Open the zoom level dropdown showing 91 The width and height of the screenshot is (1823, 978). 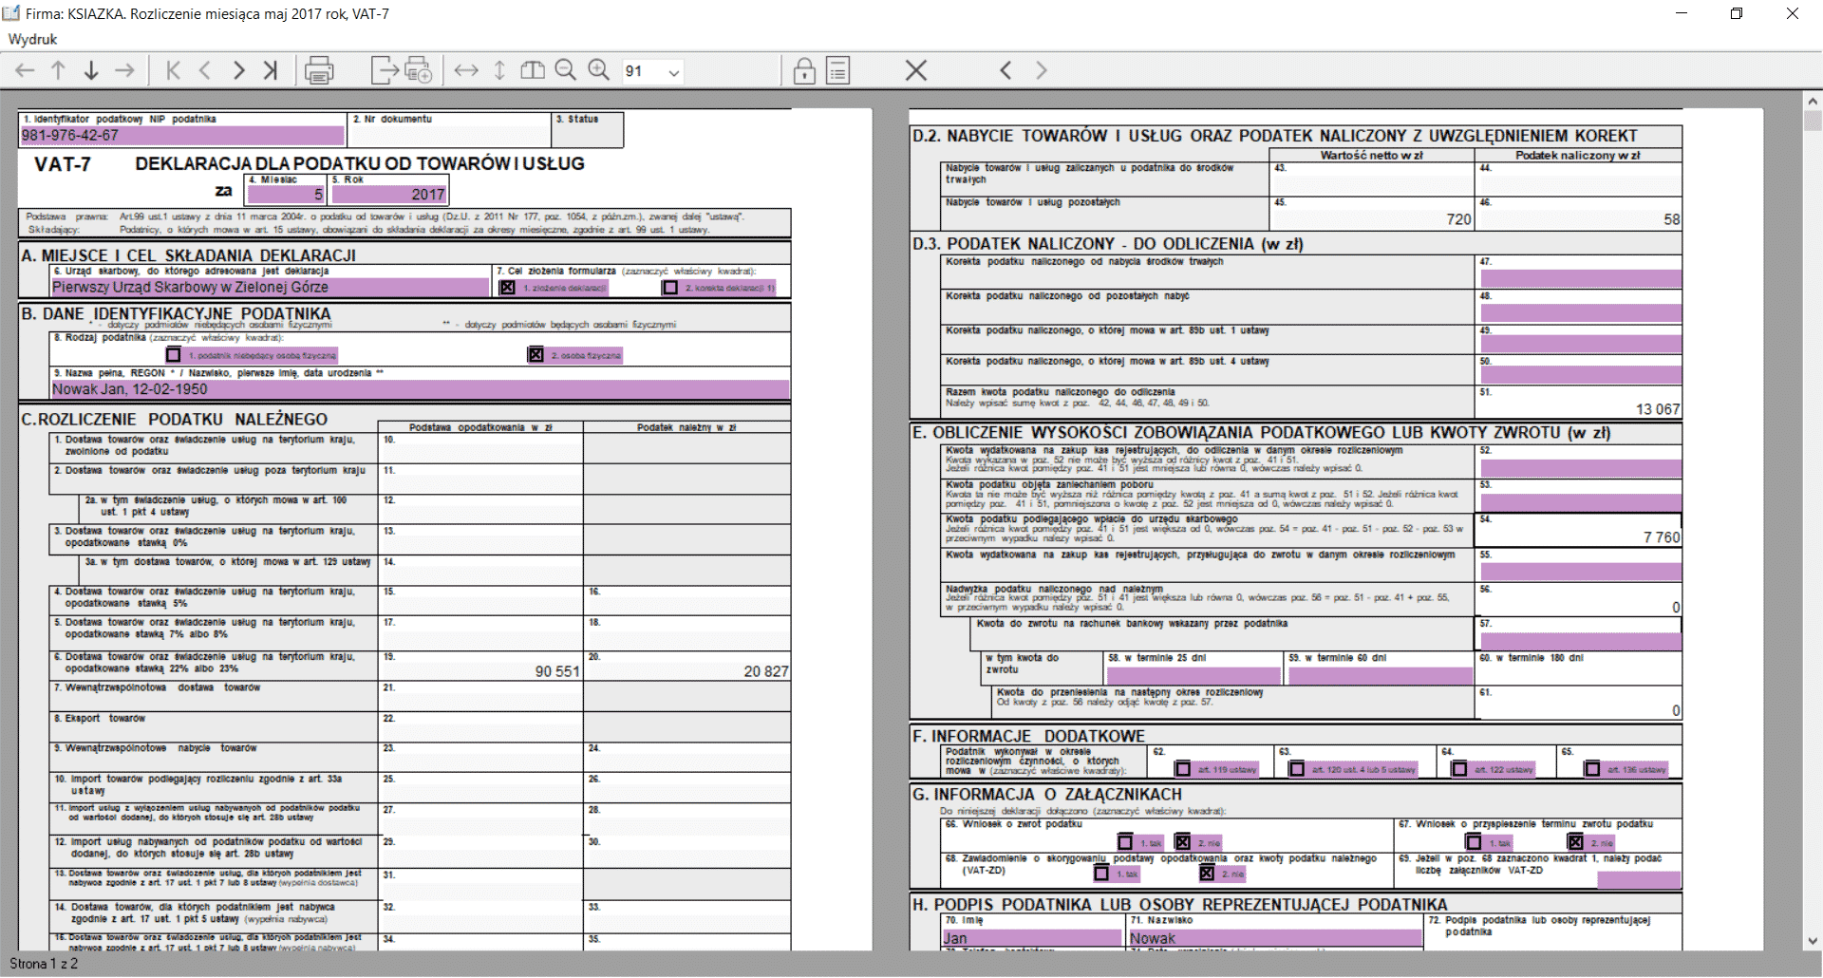(x=673, y=72)
